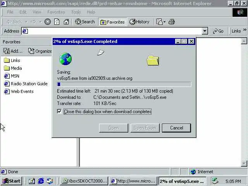Click the Links toolbar label
Image resolution: width=248 pixels, height=186 pixels.
[x=236, y=31]
